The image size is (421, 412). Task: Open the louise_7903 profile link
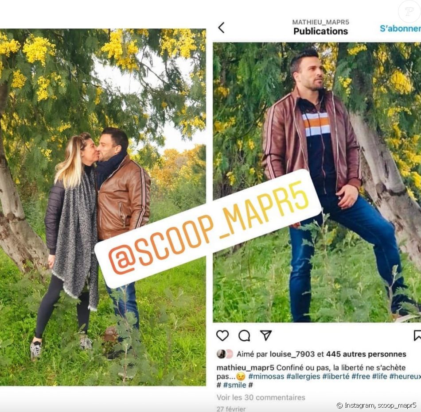click(292, 354)
